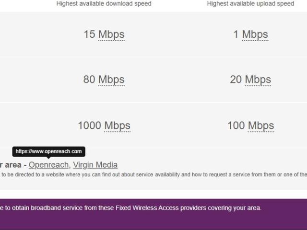Click the number 100 upload value
Image resolution: width=307 pixels, height=230 pixels.
point(236,126)
